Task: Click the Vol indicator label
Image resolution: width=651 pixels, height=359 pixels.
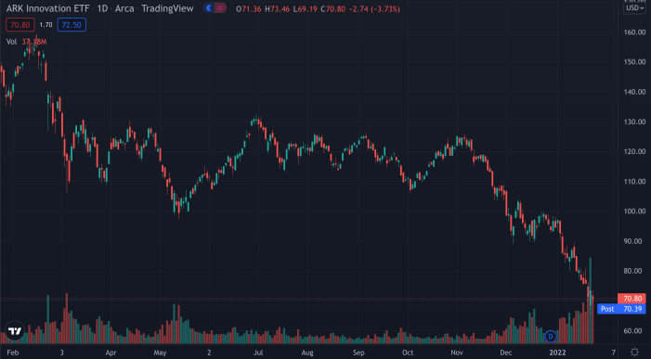Action: [11, 42]
